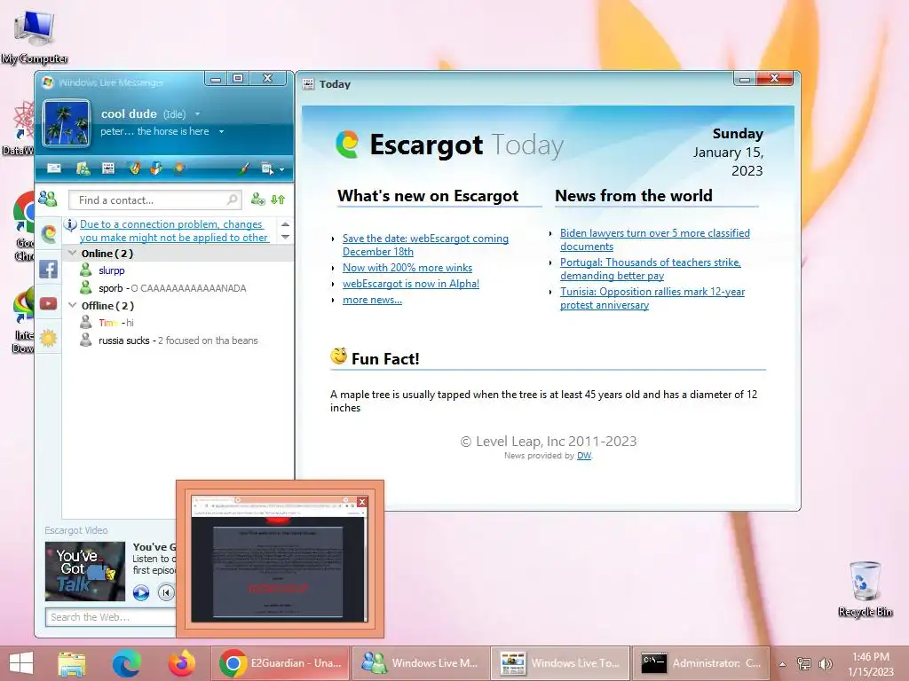Click the E2Guardian Chrome window preview thumbnail

(280, 559)
